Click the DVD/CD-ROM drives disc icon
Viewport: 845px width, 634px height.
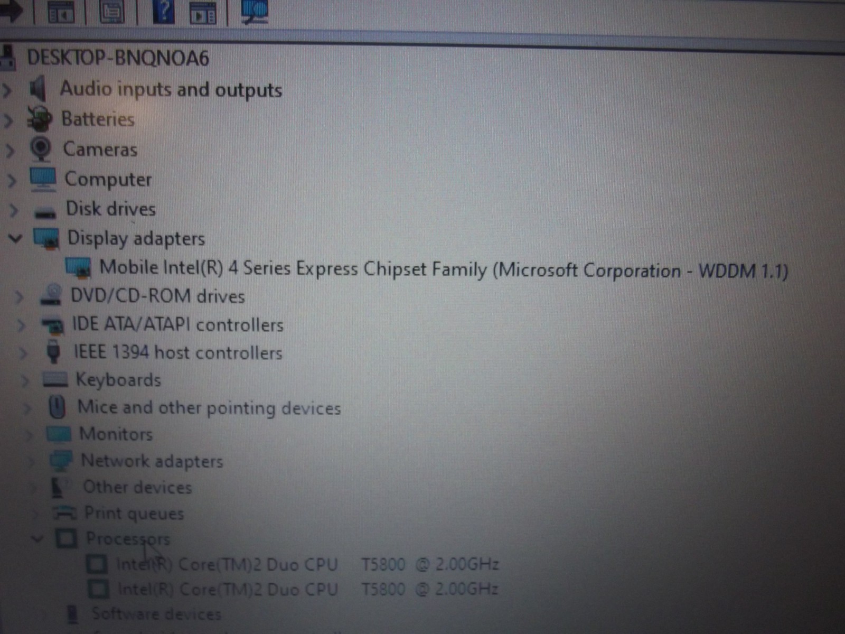51,295
